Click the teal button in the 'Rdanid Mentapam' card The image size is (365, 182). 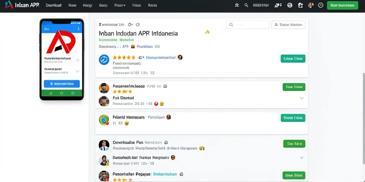pos(293,118)
